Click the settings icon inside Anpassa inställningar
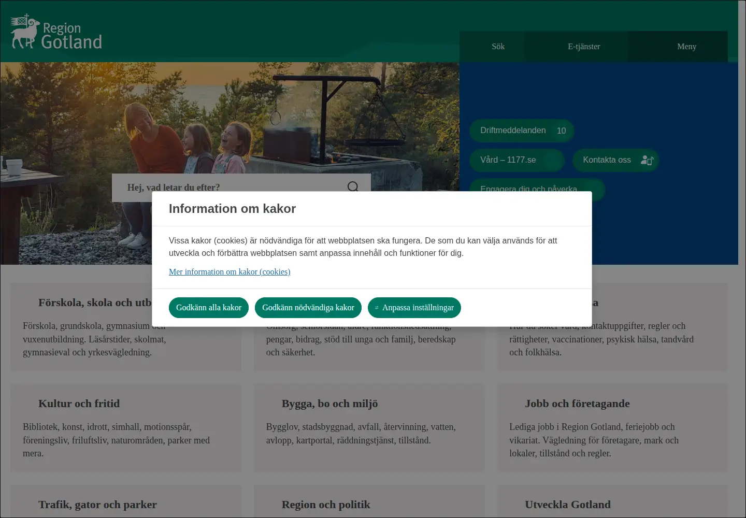The height and width of the screenshot is (518, 746). (x=377, y=308)
